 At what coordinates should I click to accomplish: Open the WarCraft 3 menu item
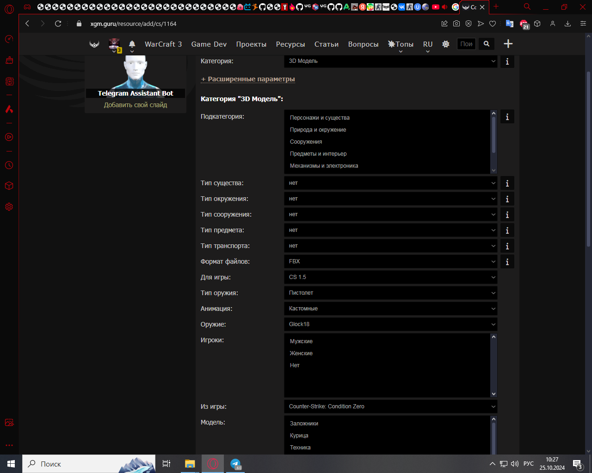163,44
